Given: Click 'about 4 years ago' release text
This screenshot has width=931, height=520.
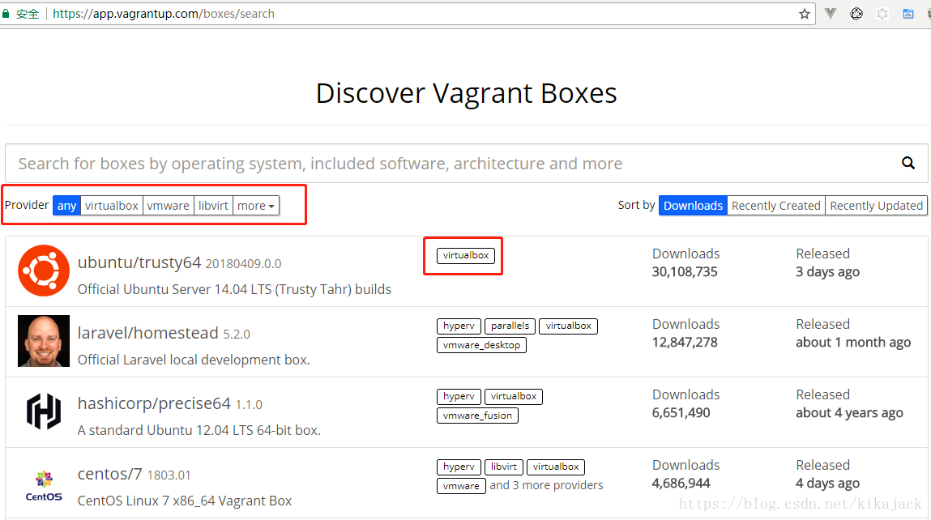Looking at the screenshot, I should pos(849,413).
